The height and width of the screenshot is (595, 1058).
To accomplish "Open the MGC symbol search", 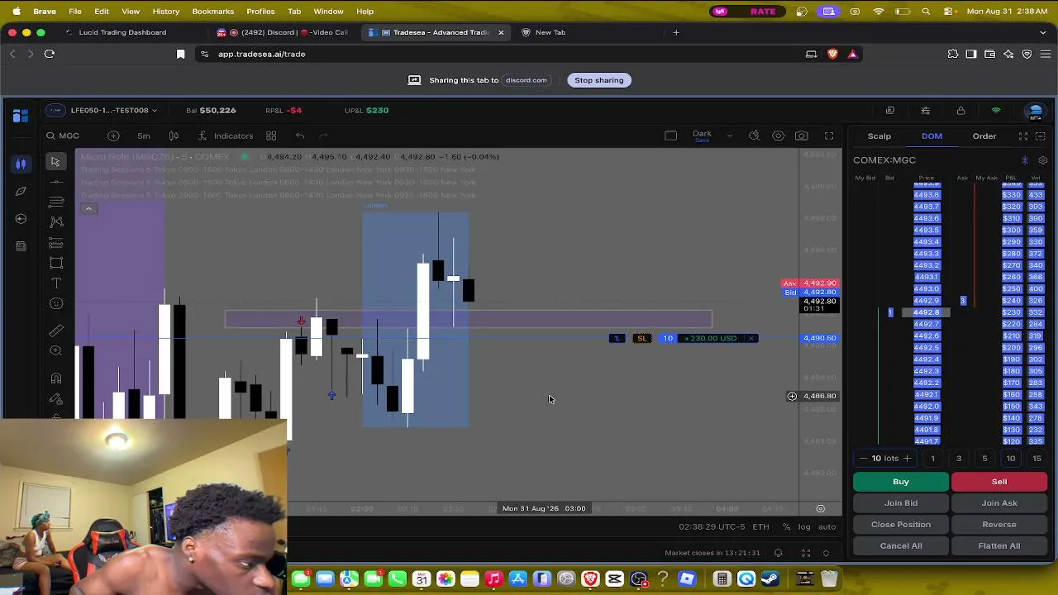I will [x=64, y=136].
